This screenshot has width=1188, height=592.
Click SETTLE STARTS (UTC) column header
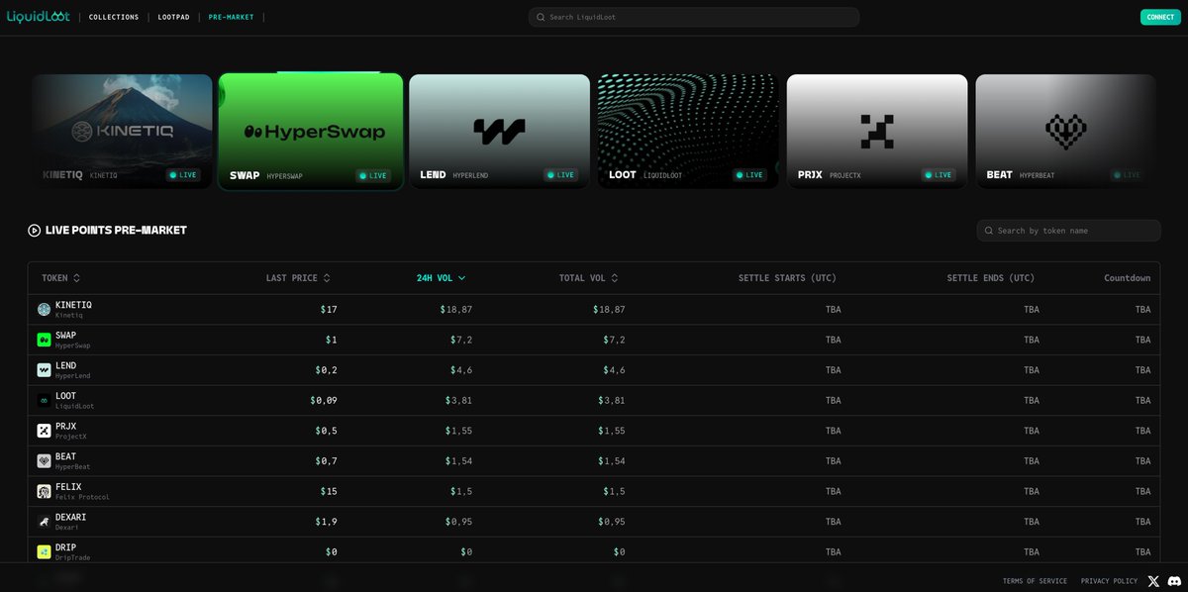tap(787, 278)
